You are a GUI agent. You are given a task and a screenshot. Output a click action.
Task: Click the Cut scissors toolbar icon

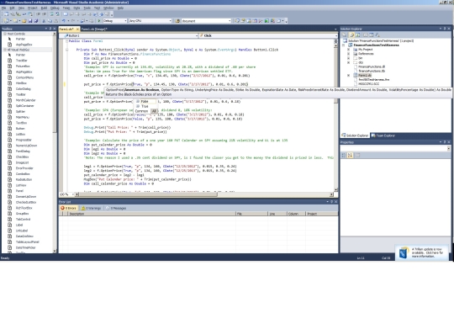pos(44,21)
